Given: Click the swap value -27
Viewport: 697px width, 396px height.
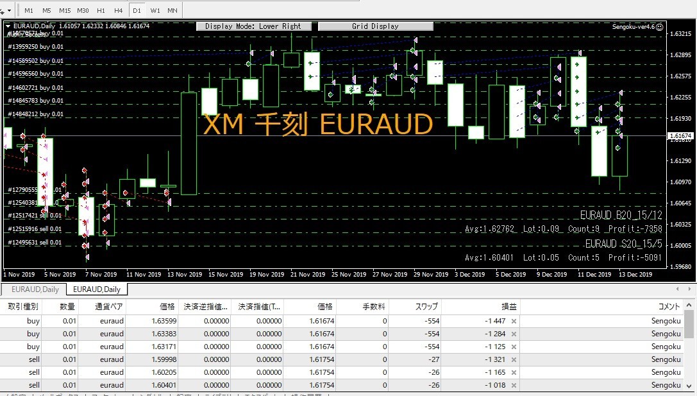Looking at the screenshot, I should pyautogui.click(x=433, y=359).
